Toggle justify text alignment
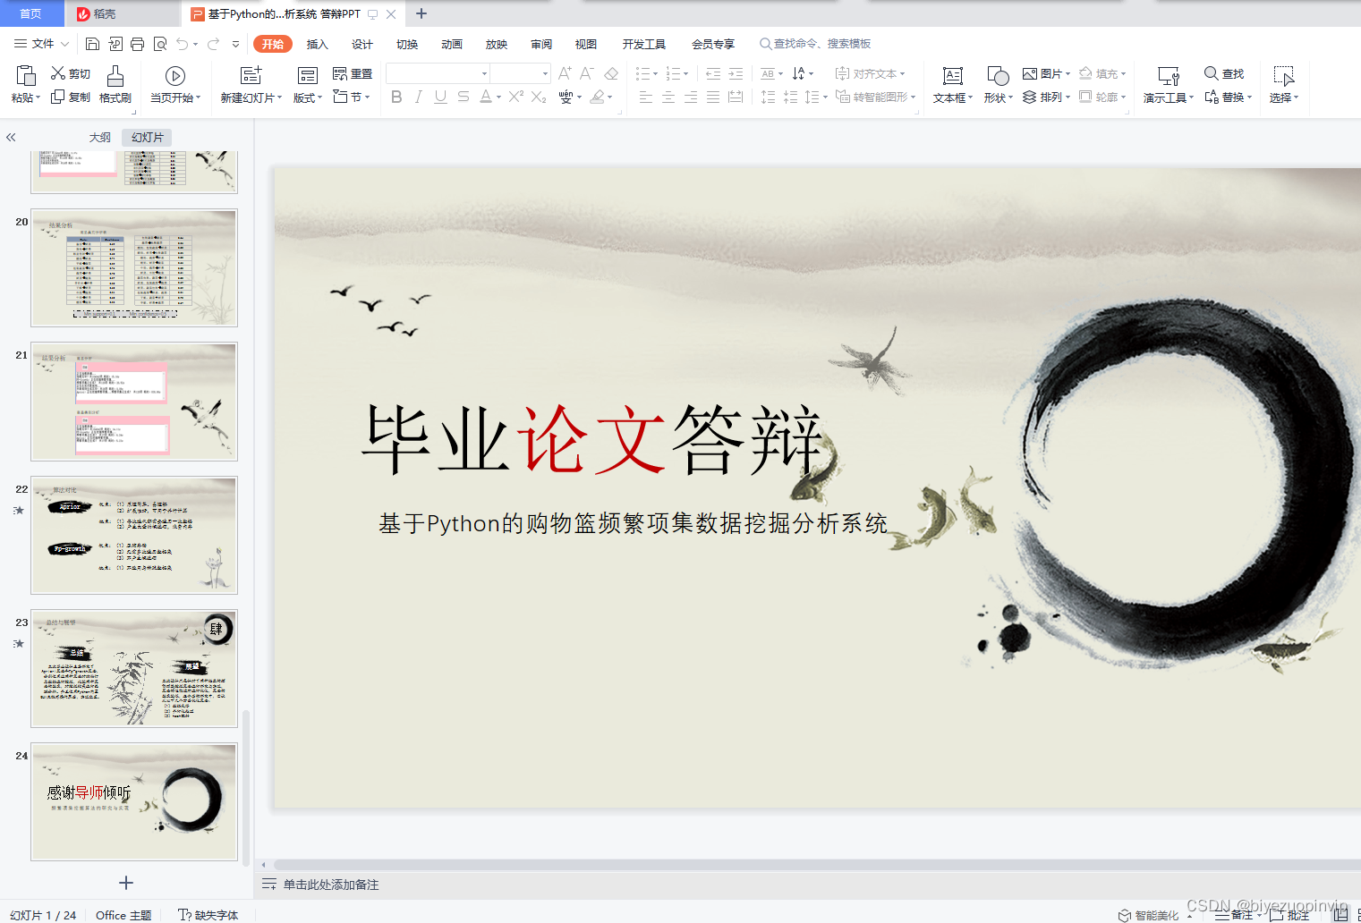 713,97
